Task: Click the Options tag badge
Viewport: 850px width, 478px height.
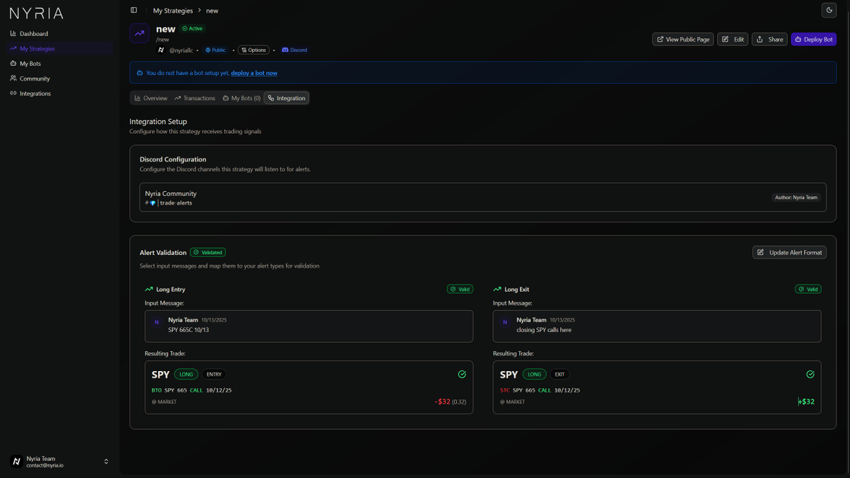Action: 254,50
